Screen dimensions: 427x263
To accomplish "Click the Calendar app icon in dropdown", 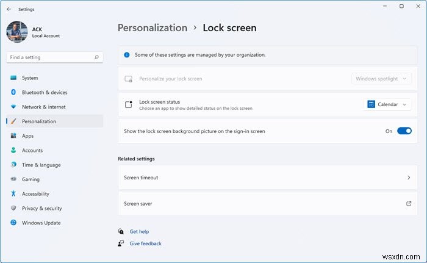I will coord(371,104).
